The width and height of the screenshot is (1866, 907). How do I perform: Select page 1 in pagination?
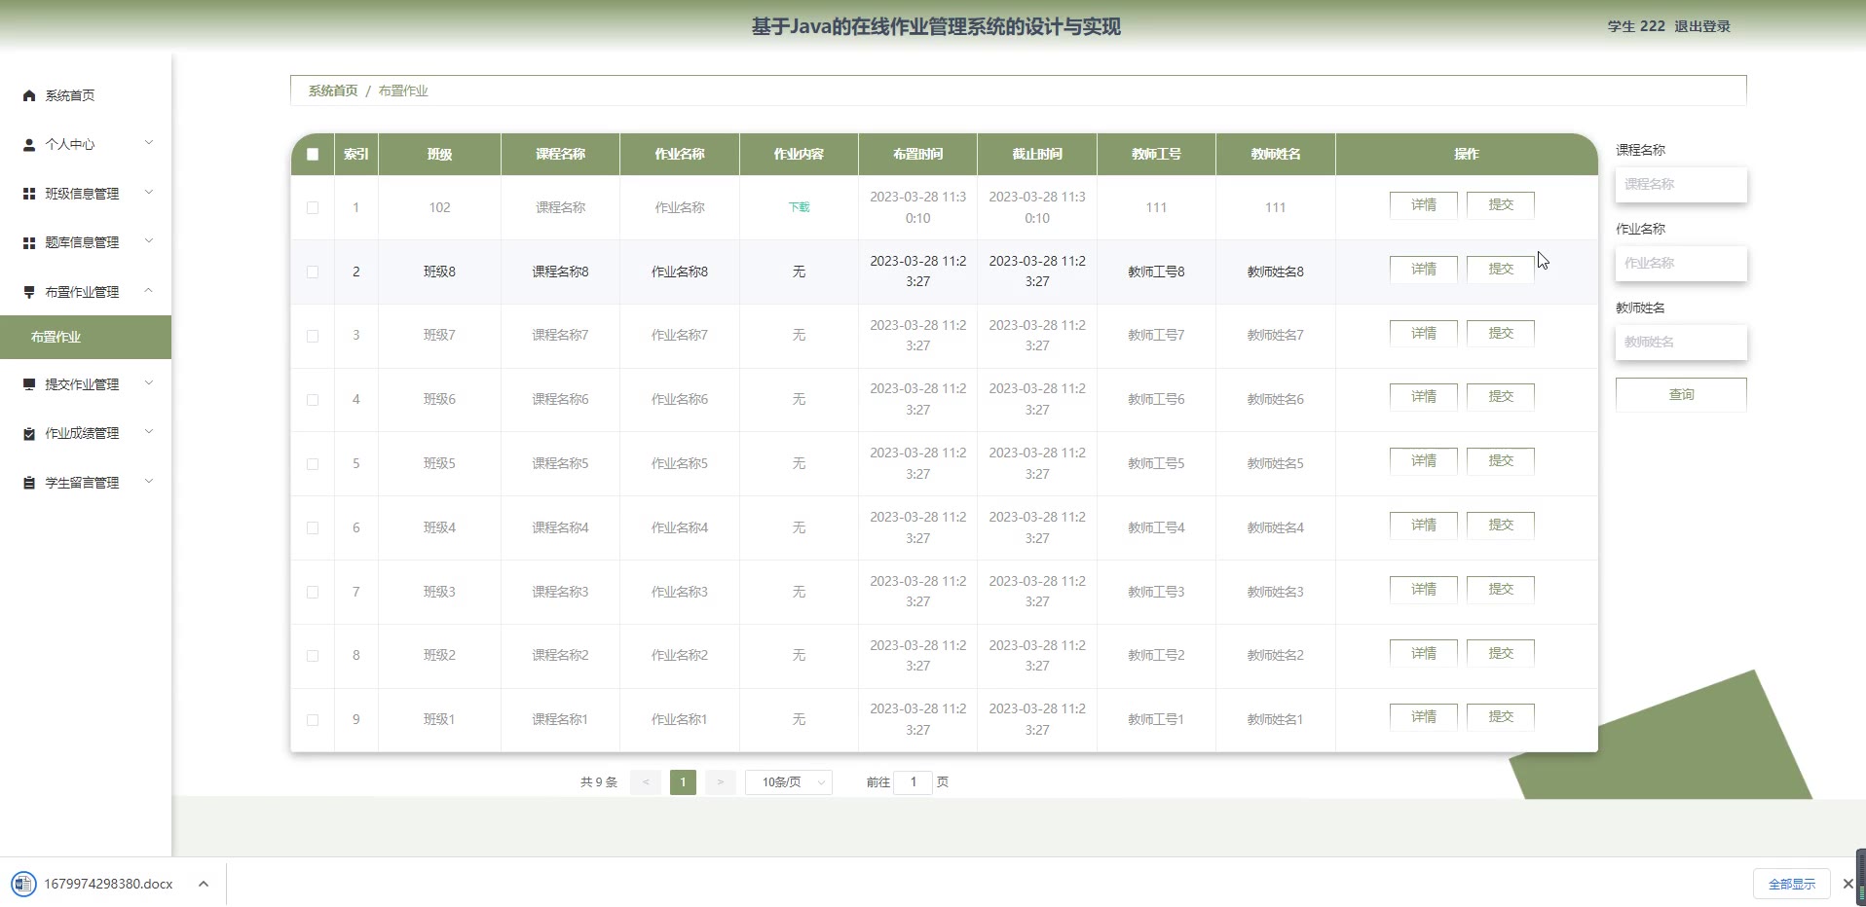(683, 782)
